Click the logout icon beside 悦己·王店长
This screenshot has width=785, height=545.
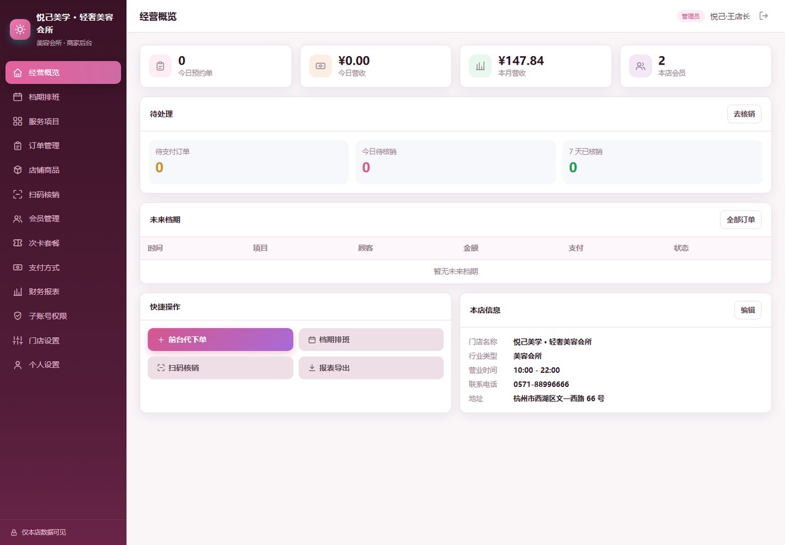763,16
